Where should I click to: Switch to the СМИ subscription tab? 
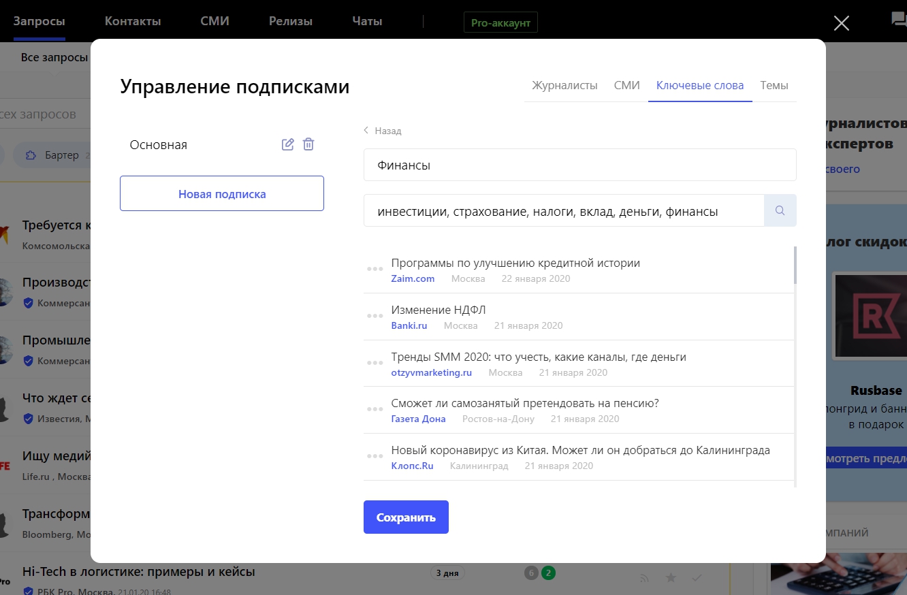pos(626,86)
